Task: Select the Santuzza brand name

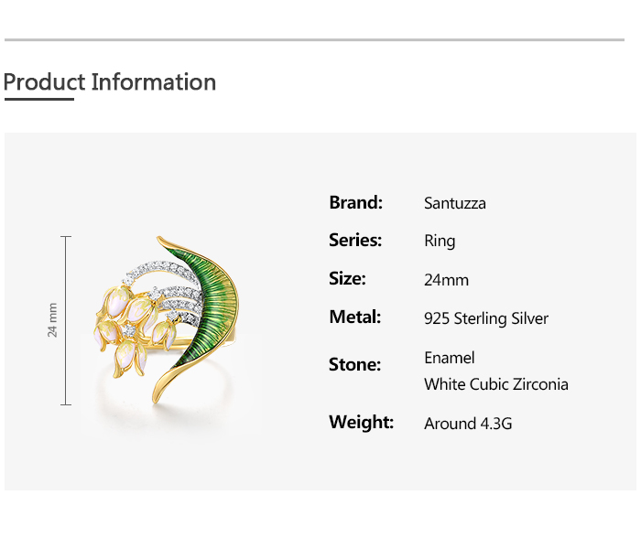Action: click(x=455, y=203)
